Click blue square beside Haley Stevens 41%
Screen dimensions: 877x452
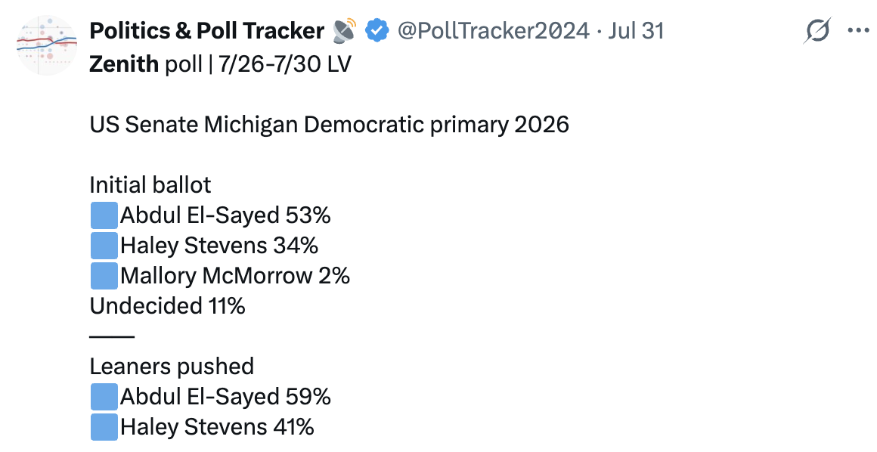point(104,427)
